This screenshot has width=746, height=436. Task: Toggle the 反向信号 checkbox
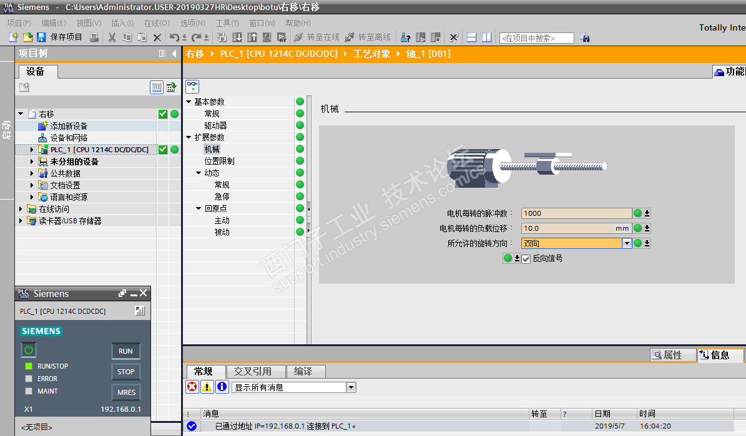pos(526,259)
